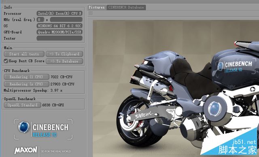Select the 7022 CB-CPU score text
The height and width of the screenshot is (157, 259).
point(62,77)
